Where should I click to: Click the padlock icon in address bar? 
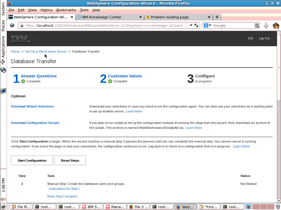pos(22,25)
